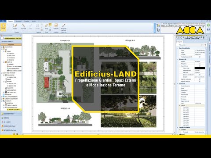Collapse the SEZIONI tree node
The width and height of the screenshot is (211, 158).
coord(4,82)
